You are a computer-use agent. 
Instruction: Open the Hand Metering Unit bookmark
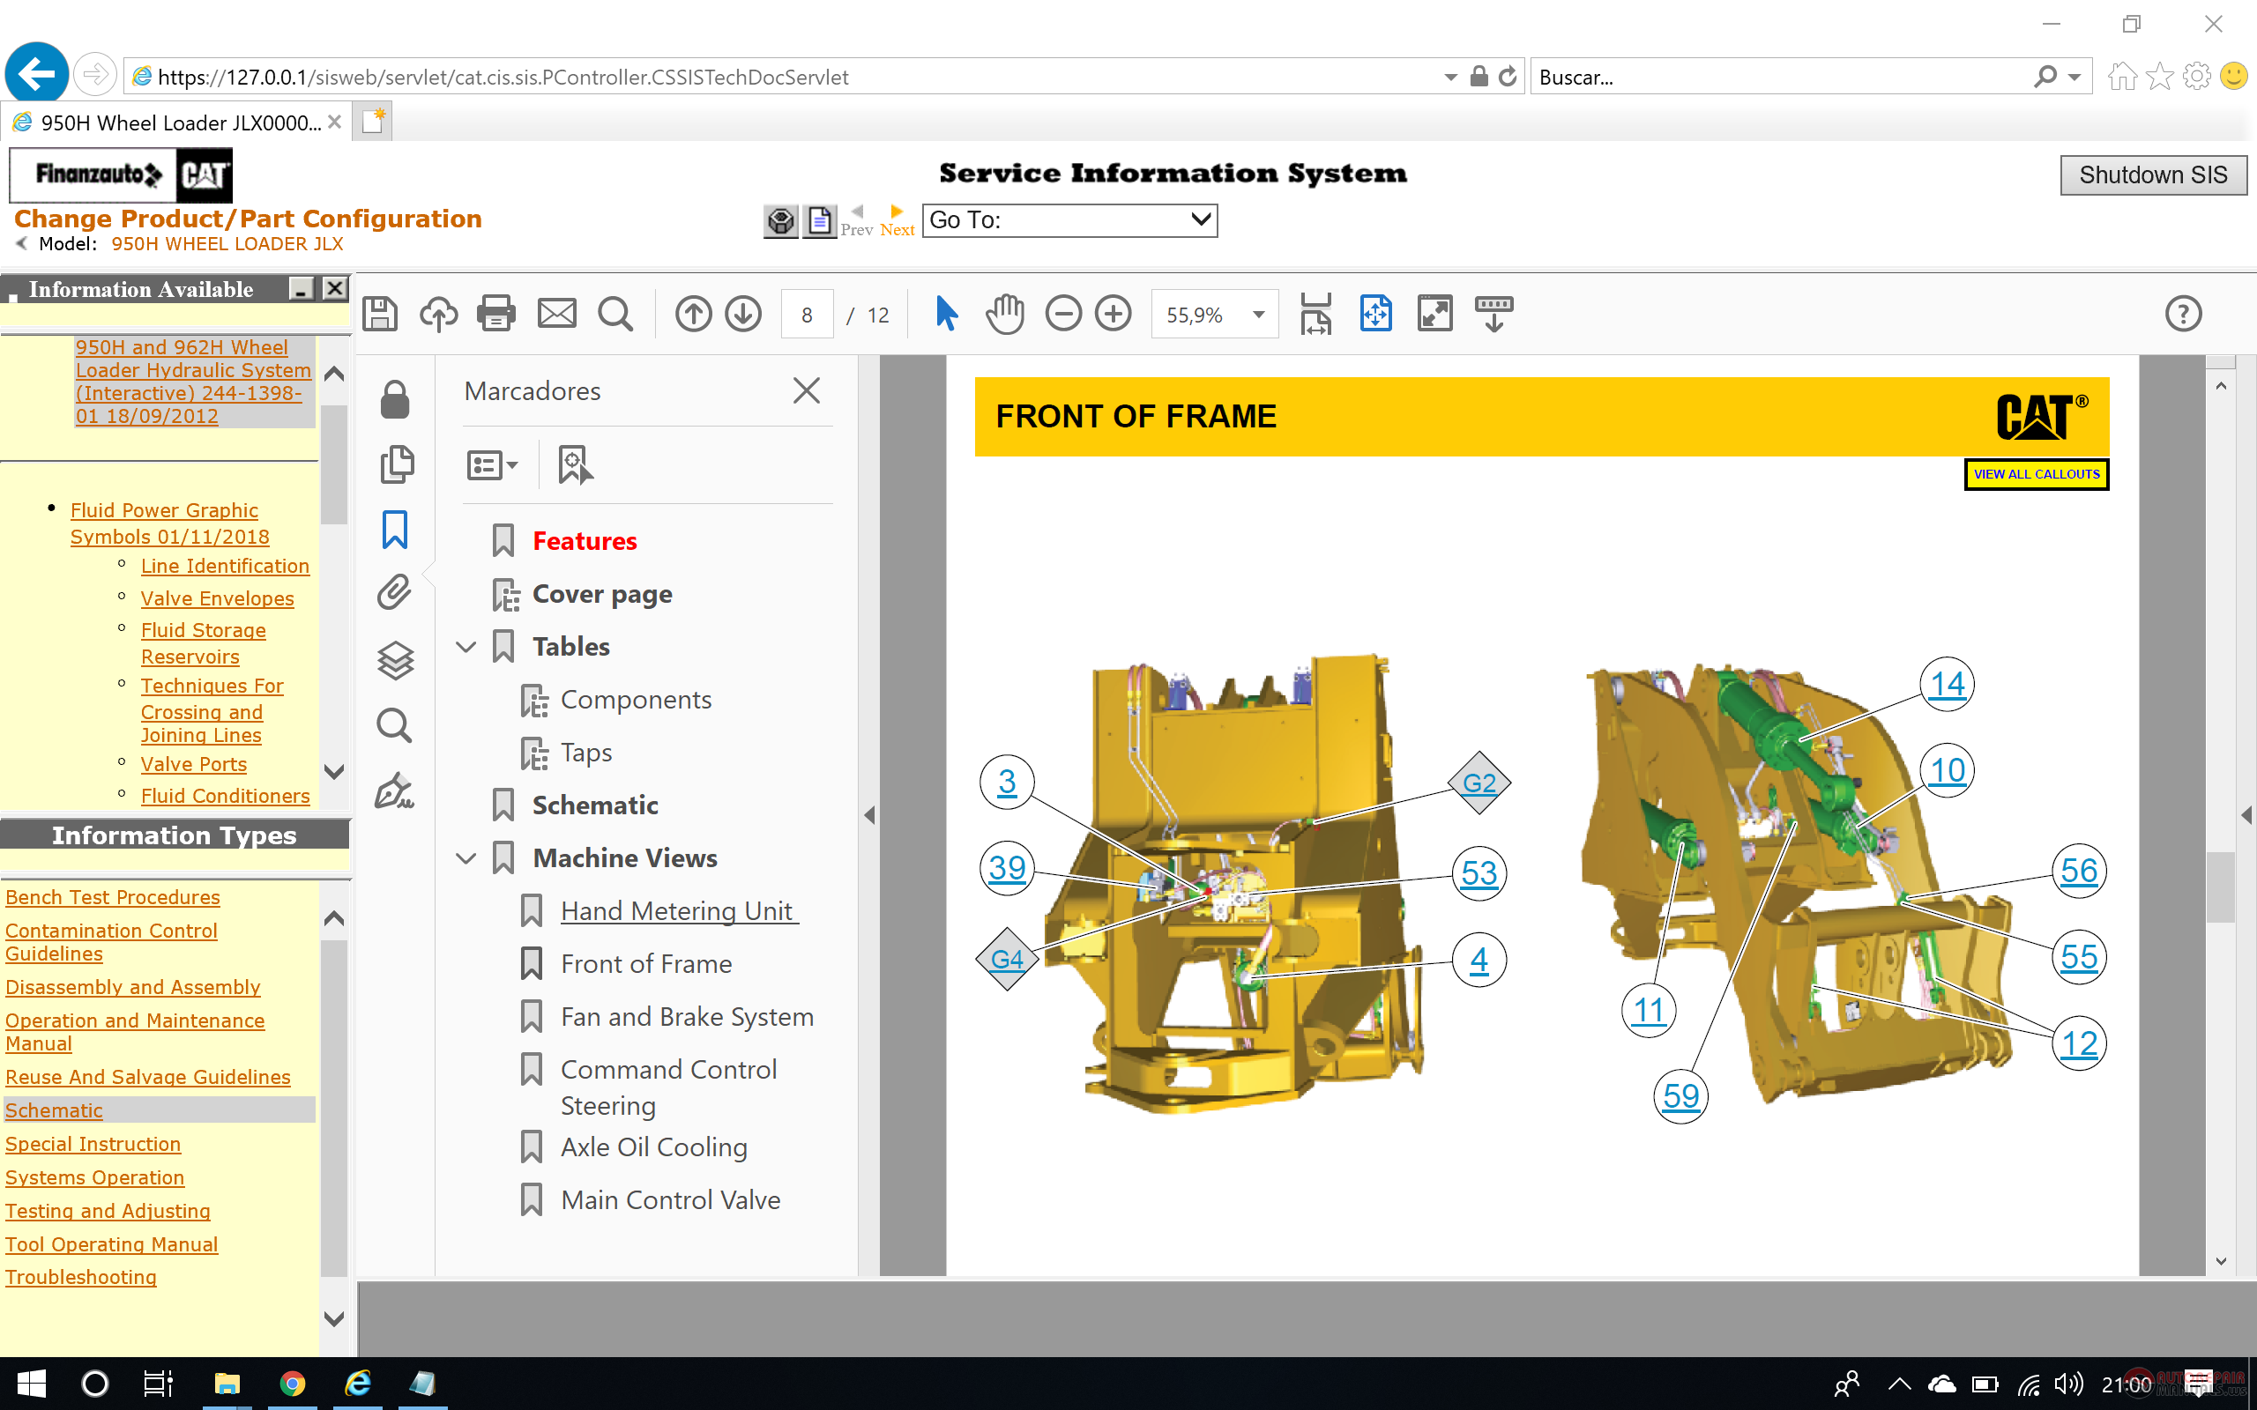679,910
